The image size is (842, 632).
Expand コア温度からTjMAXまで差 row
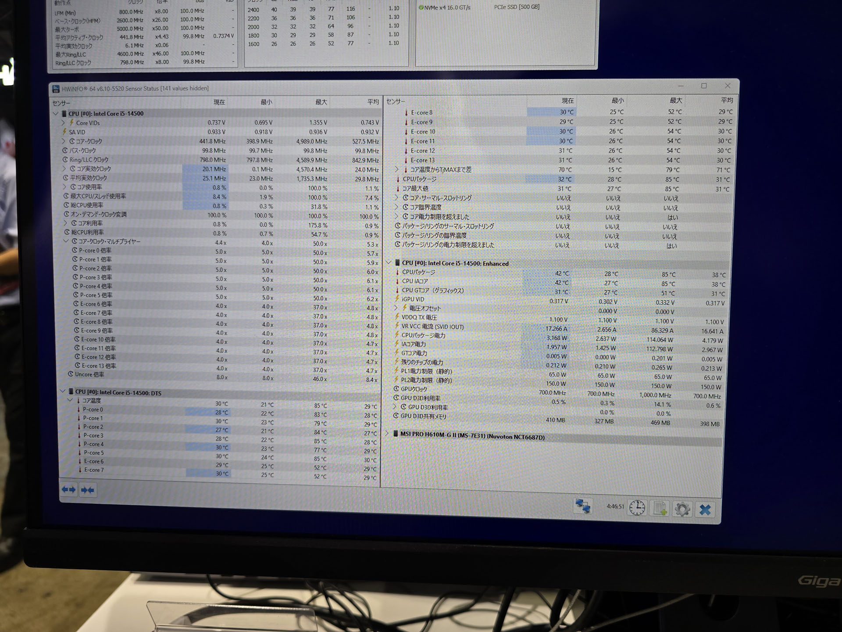click(x=397, y=169)
